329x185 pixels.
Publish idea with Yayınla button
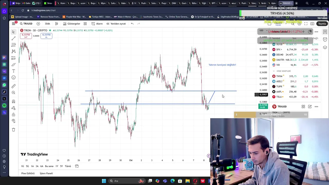[322, 24]
